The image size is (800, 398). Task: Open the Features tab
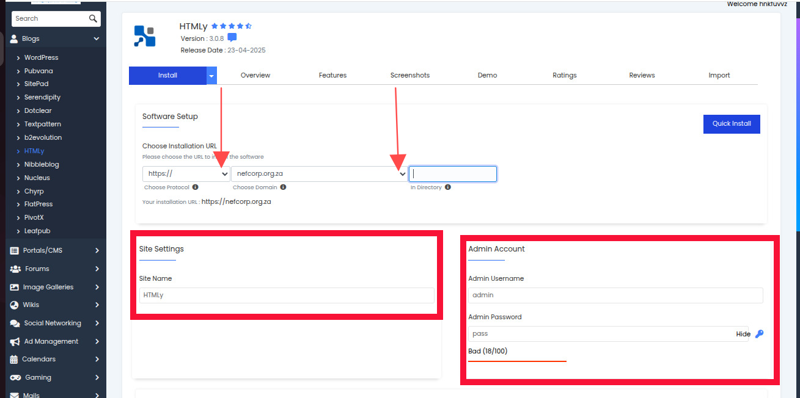click(x=332, y=76)
